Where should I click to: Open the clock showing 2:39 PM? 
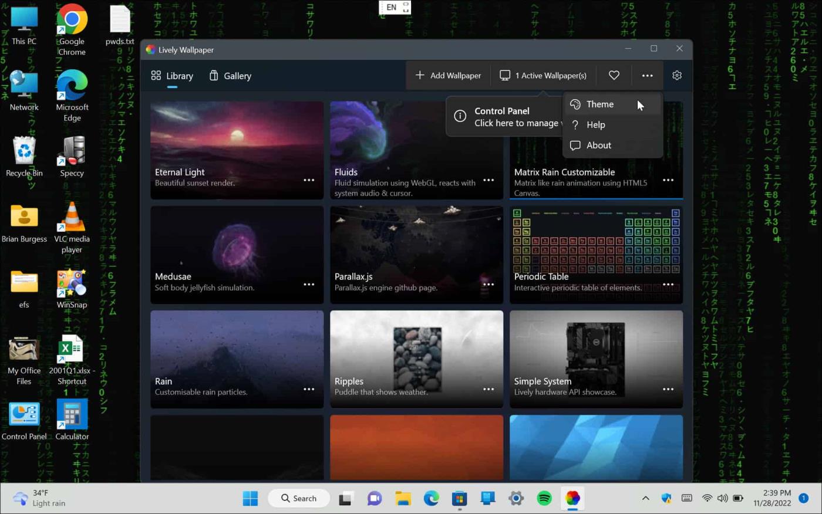point(773,498)
